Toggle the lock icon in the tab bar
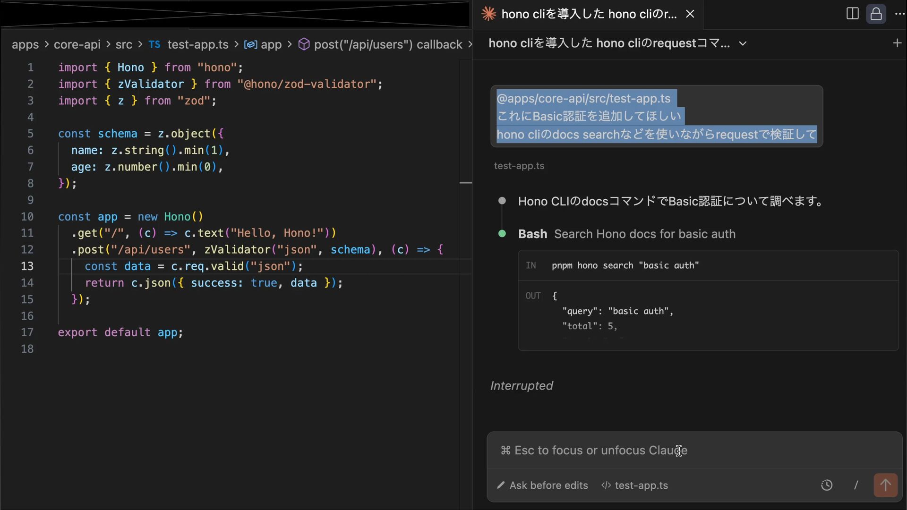The image size is (907, 510). click(876, 14)
